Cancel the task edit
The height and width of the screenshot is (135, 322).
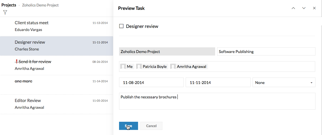[151, 126]
